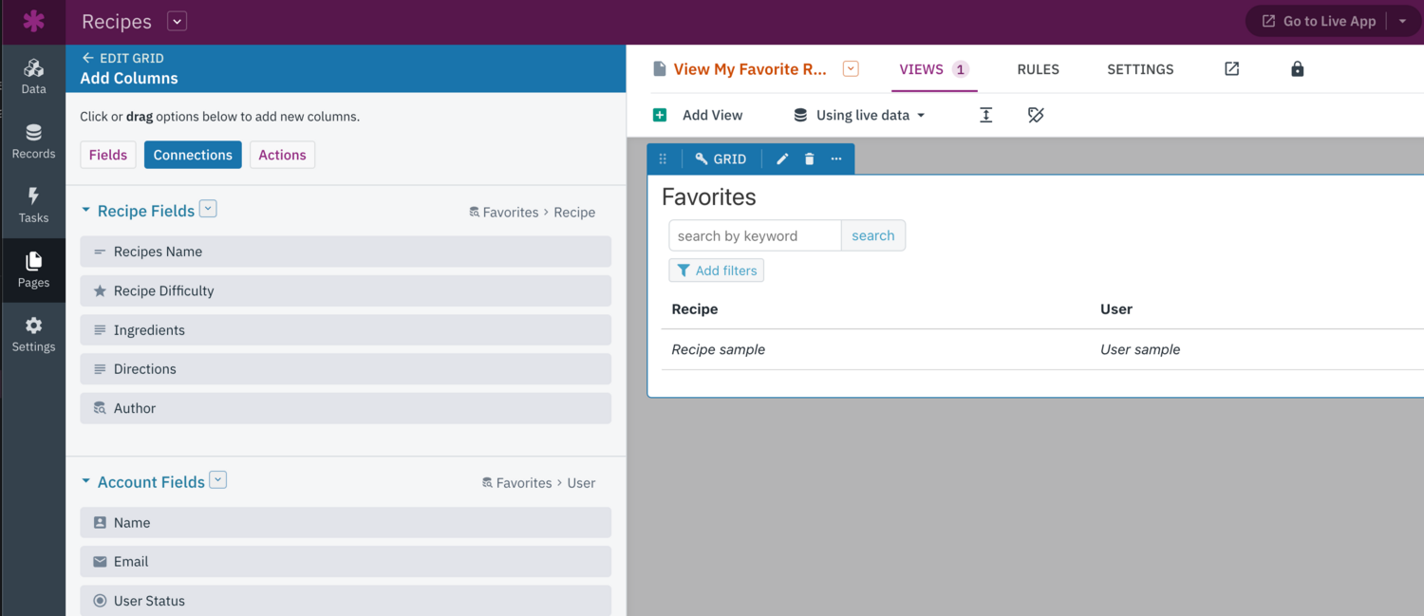Select the Actions tab in Add Columns
The width and height of the screenshot is (1424, 616).
click(282, 154)
